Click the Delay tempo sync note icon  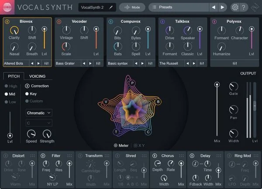[x=195, y=164]
